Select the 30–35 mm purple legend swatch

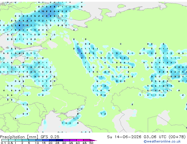(x=66, y=140)
